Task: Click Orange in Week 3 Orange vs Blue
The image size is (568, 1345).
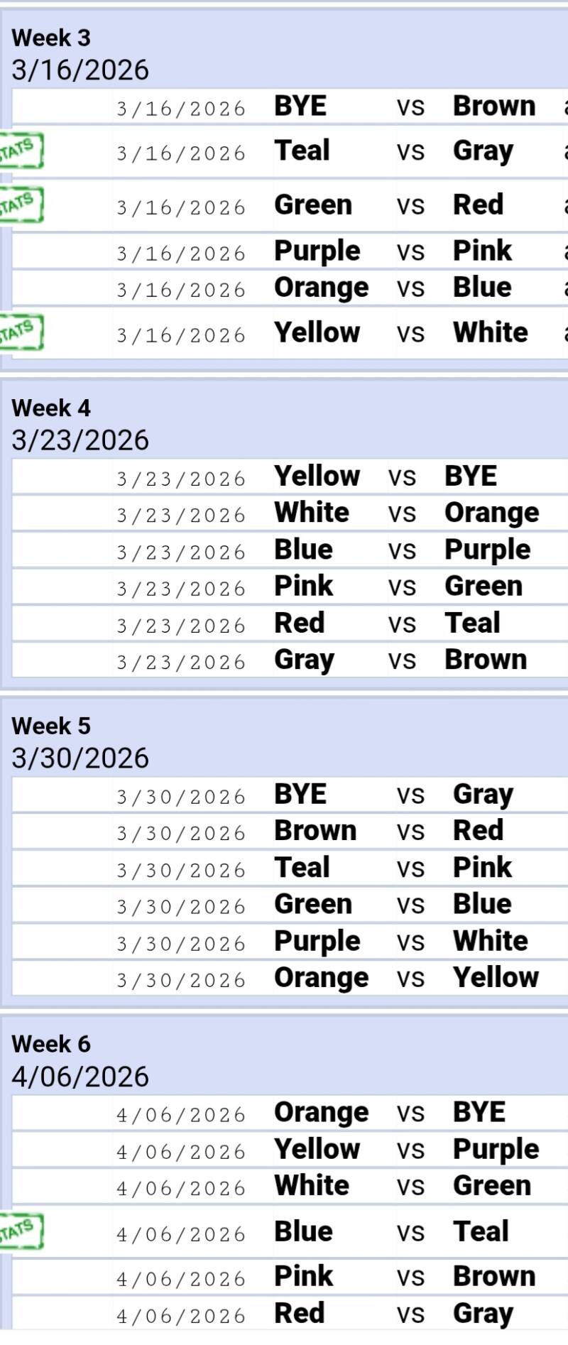Action: pyautogui.click(x=321, y=288)
